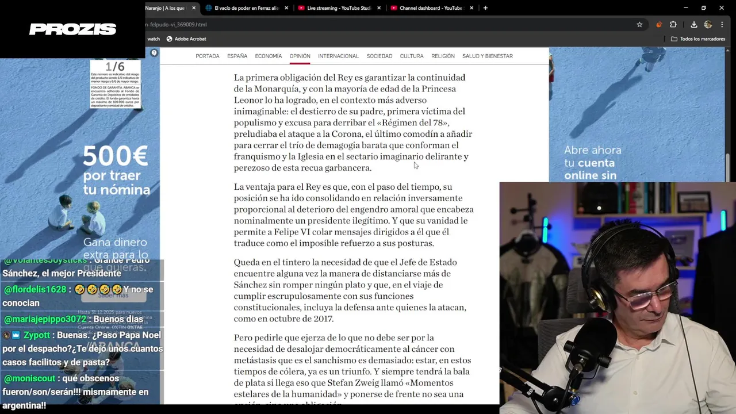Click the @flordelis1628 chat username
Viewport: 736px width, 414px height.
click(x=34, y=290)
